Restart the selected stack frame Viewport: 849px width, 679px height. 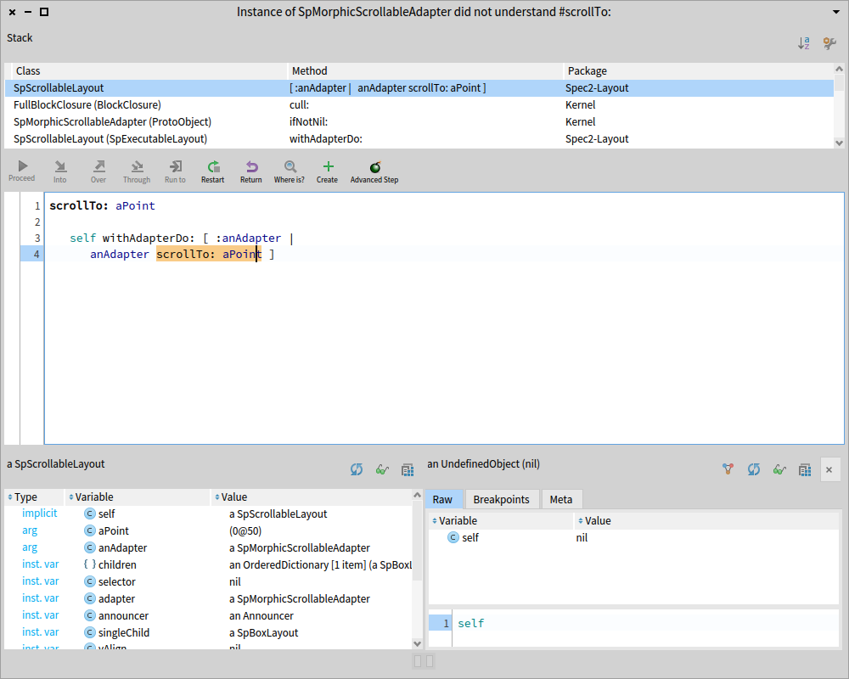pos(213,171)
